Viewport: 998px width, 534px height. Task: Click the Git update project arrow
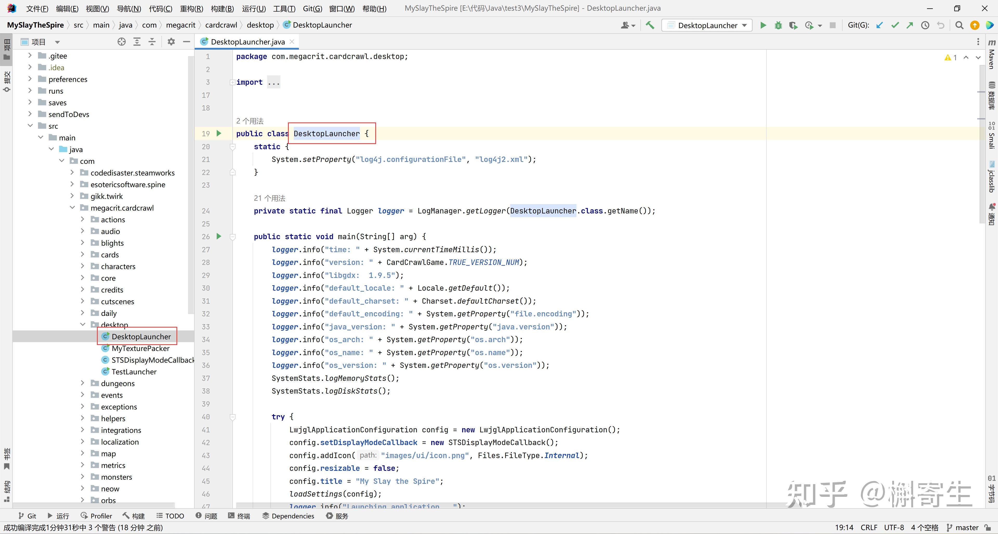[879, 25]
